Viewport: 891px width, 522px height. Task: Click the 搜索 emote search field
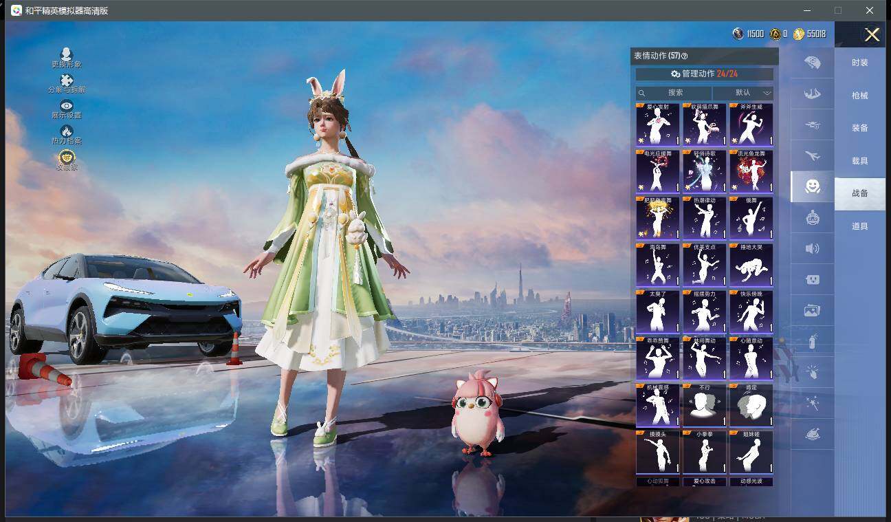tap(674, 93)
